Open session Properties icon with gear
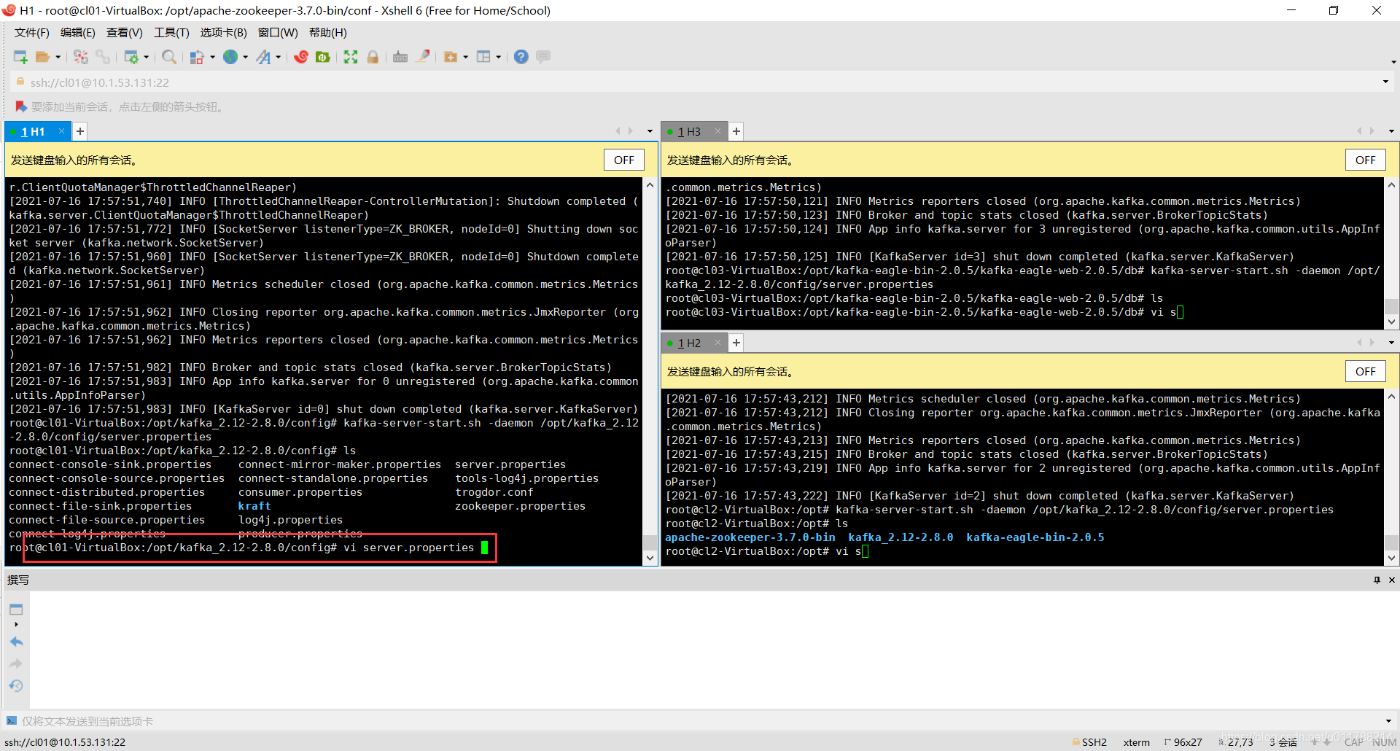Screen dimensions: 1400x751 pos(131,57)
